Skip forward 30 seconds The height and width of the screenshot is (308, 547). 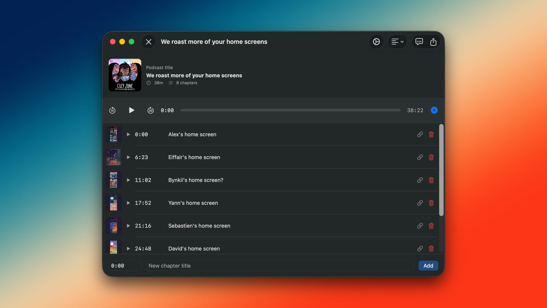[x=150, y=110]
